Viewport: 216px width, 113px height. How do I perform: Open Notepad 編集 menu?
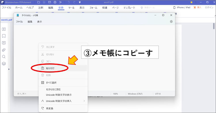pos(30,22)
